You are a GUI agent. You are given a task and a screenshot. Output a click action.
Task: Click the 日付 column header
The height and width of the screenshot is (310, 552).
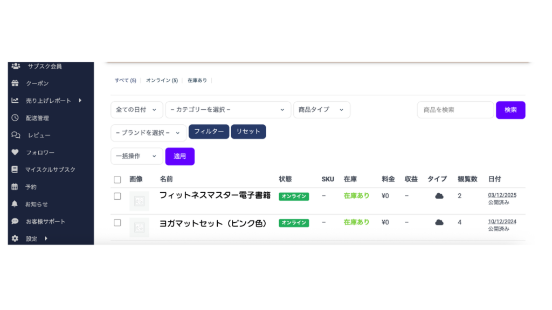495,179
